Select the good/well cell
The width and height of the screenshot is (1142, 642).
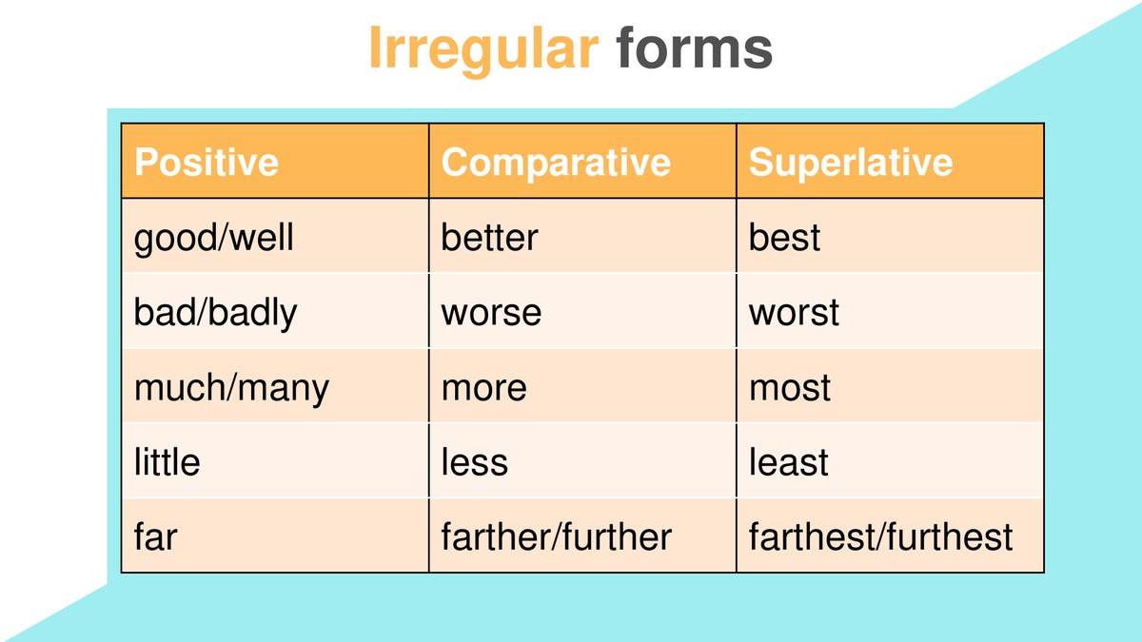point(275,236)
